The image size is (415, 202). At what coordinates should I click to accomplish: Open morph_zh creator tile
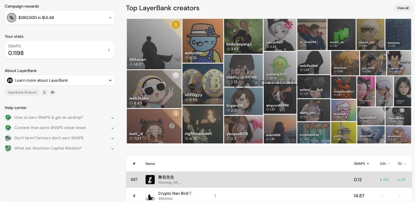pos(341,34)
